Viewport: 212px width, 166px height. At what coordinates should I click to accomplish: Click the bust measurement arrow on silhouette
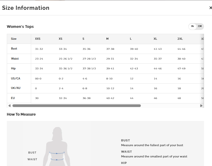57,153
